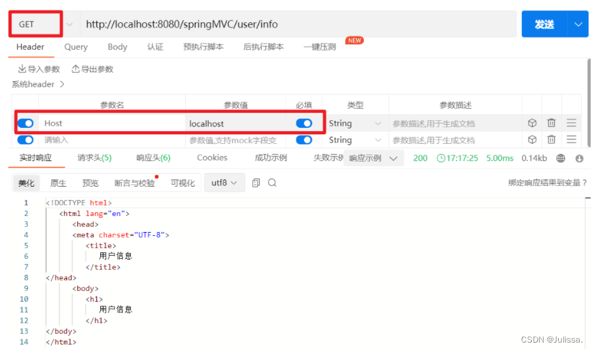Select the Cookies tab
592x349 pixels.
click(212, 157)
